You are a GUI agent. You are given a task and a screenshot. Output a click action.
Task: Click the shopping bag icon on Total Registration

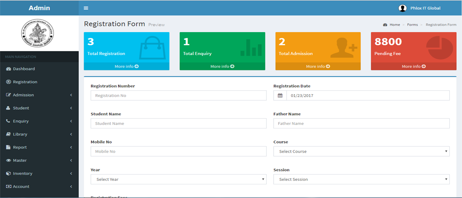[152, 48]
